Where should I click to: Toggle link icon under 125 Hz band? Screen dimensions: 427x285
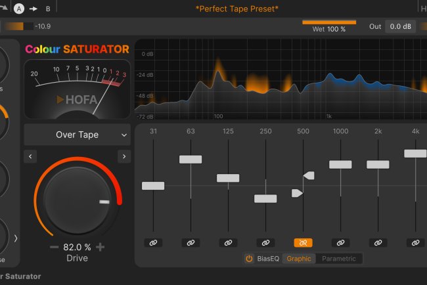click(228, 243)
